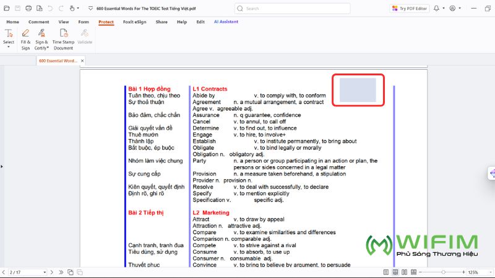Screen dimensions: 495x278
Task: Enable continuous page view mode
Action: click(395, 272)
